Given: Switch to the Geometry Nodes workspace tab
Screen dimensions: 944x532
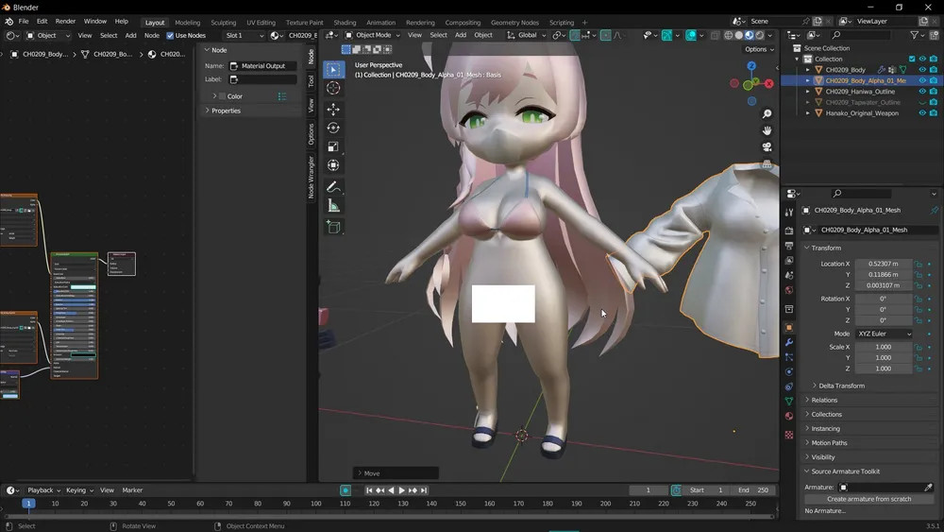Looking at the screenshot, I should [x=514, y=23].
